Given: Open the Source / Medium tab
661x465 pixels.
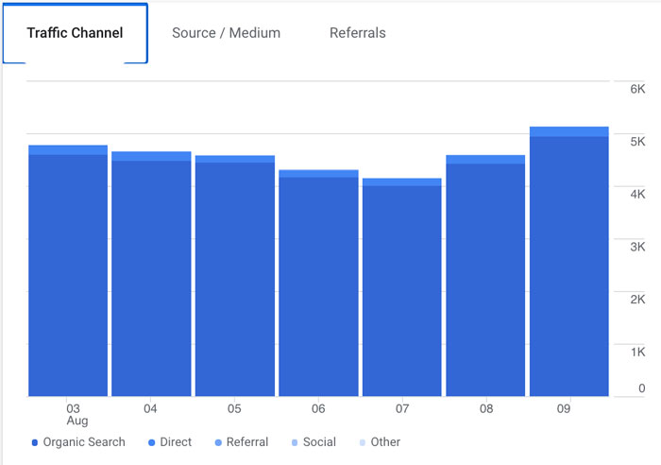Looking at the screenshot, I should tap(226, 33).
